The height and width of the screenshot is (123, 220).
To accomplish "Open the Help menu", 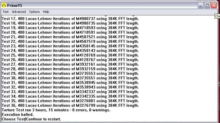I will pyautogui.click(x=46, y=12).
